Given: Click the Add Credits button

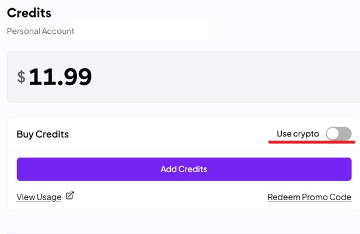Looking at the screenshot, I should (184, 169).
